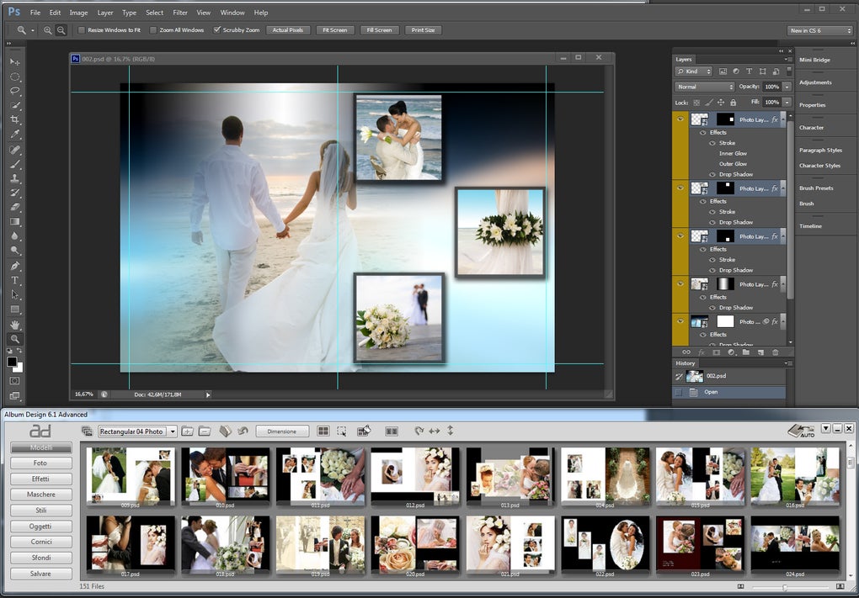Image resolution: width=859 pixels, height=598 pixels.
Task: Select the Crop tool
Action: [x=15, y=119]
